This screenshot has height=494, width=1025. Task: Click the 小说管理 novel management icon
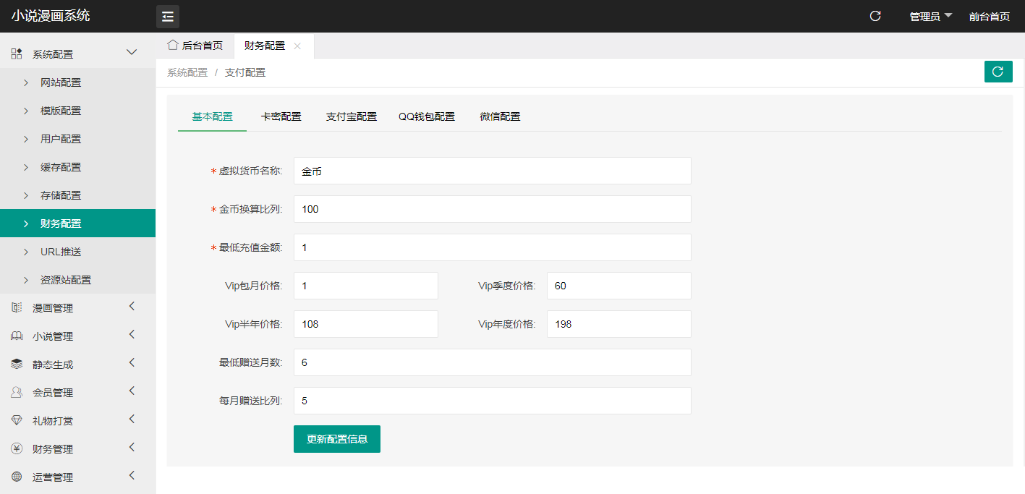17,336
